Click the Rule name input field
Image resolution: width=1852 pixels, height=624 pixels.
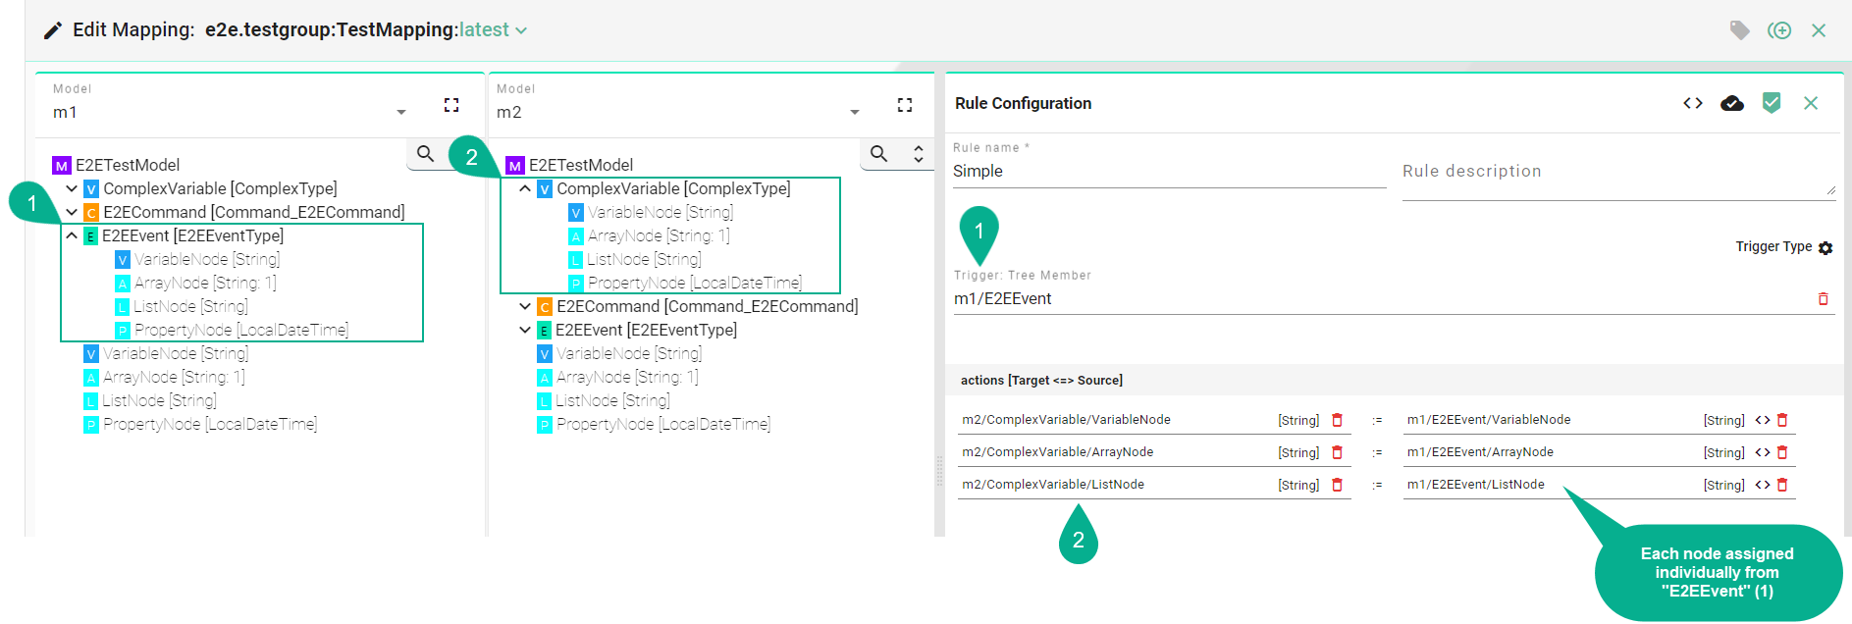click(1168, 172)
